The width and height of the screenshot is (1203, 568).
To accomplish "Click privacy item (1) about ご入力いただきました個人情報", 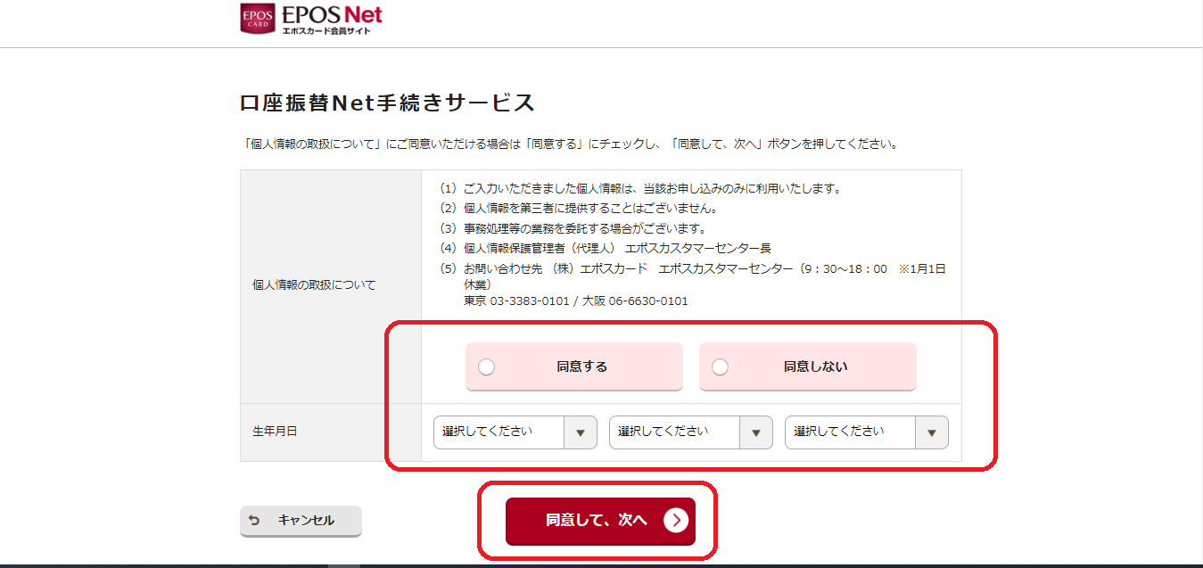I will 640,189.
